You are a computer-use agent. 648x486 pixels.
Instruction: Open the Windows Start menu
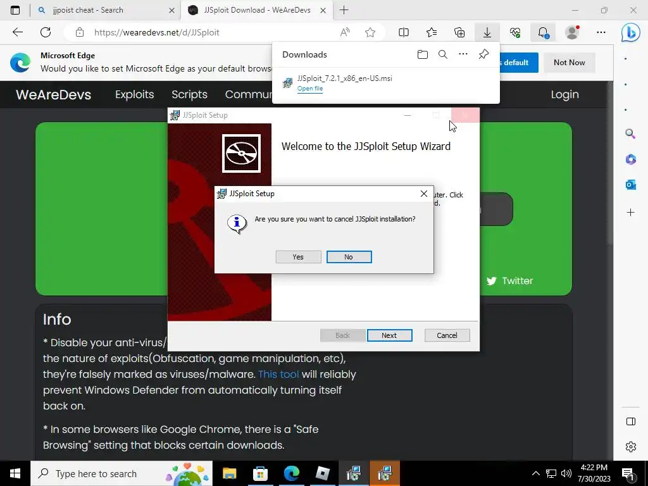pyautogui.click(x=15, y=473)
